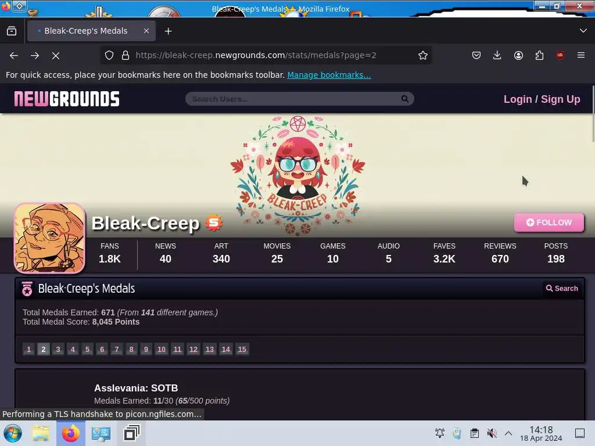This screenshot has width=595, height=446.
Task: Open the taskbar Start menu button
Action: [x=13, y=433]
